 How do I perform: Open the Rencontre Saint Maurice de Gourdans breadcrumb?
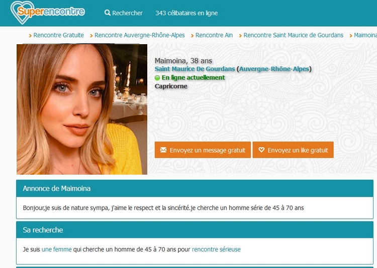(x=293, y=35)
